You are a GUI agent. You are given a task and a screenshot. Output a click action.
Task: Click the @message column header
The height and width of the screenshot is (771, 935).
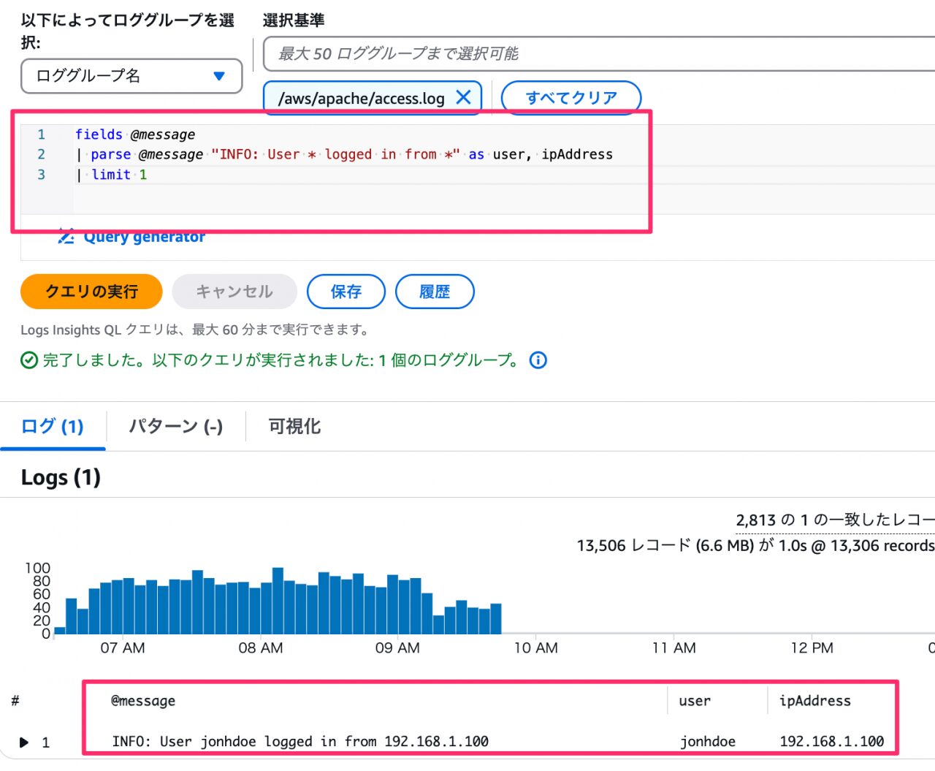143,701
